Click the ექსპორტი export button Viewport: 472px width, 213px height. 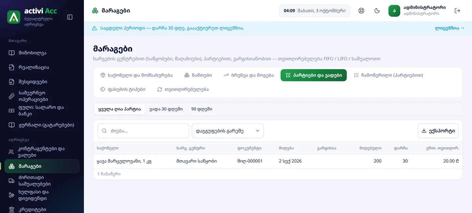(438, 131)
